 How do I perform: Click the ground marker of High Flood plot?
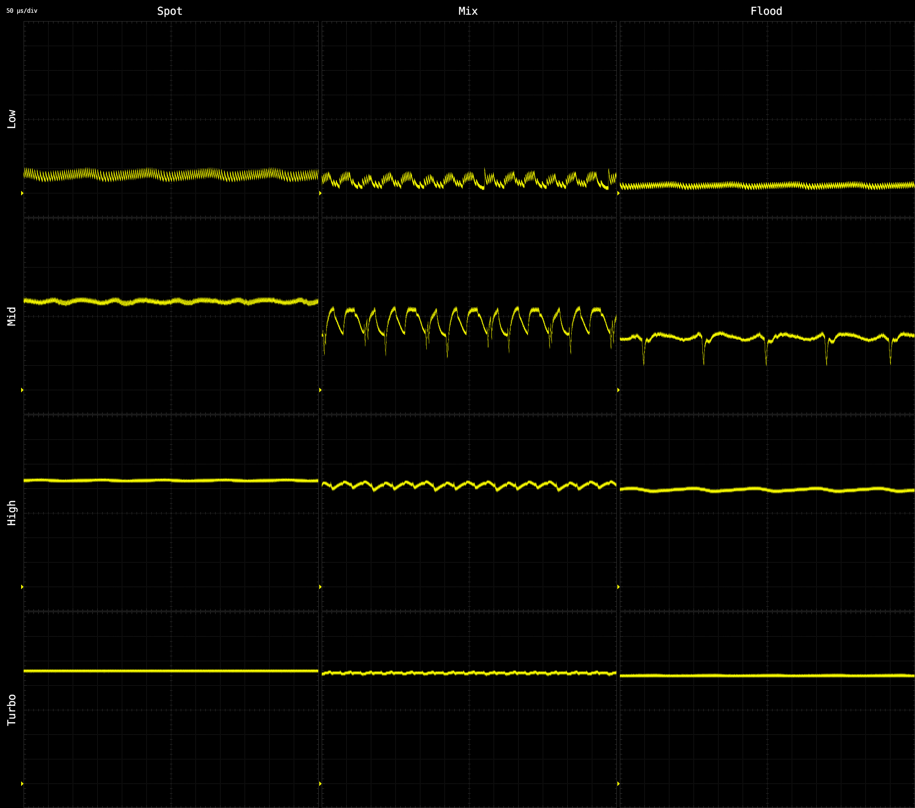point(618,587)
